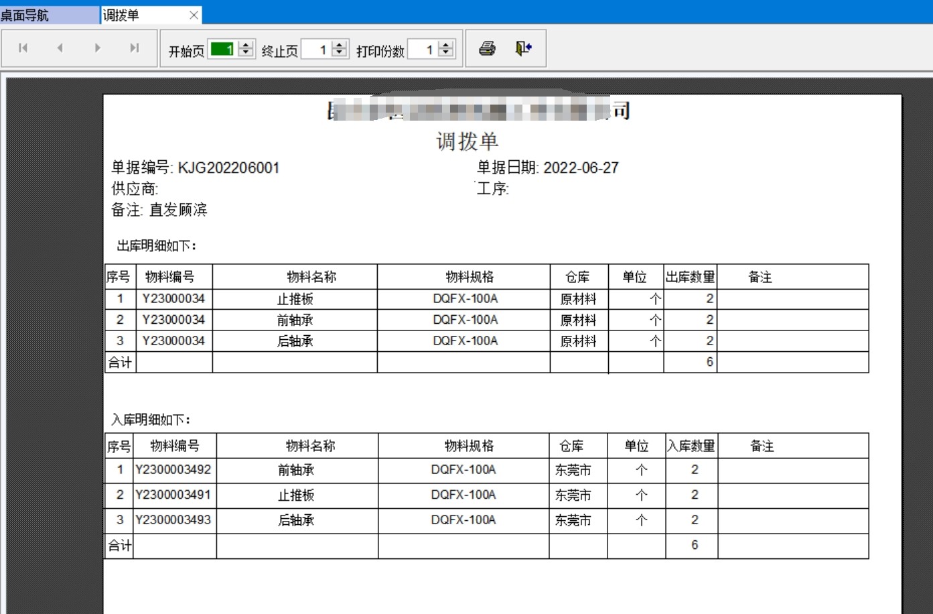
Task: Click the 打印份数 input field
Action: click(x=423, y=49)
